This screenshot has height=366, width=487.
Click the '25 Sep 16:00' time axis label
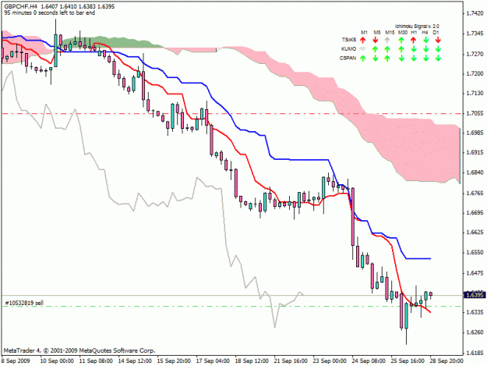click(x=408, y=361)
